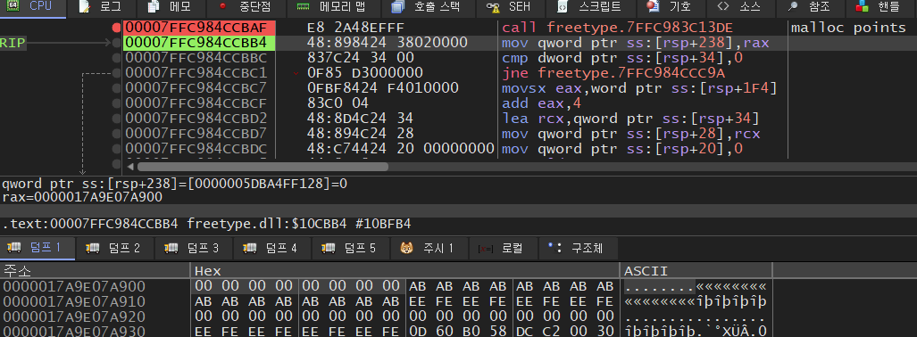The image size is (917, 337).
Task: Click the address 00007FFC984CCBC7 in disassembly
Action: 196,88
